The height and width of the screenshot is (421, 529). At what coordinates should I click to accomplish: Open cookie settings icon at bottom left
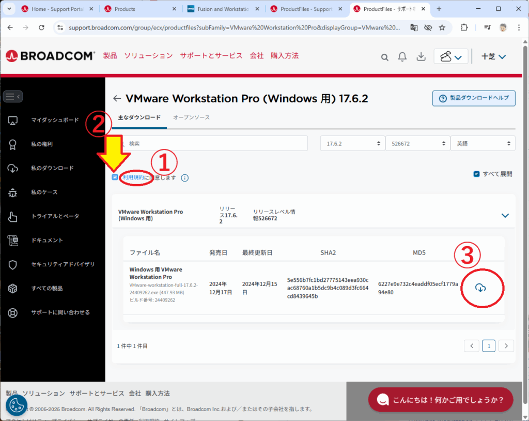(17, 405)
